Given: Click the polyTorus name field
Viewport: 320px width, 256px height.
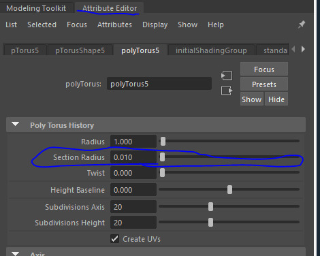Looking at the screenshot, I should [x=159, y=84].
